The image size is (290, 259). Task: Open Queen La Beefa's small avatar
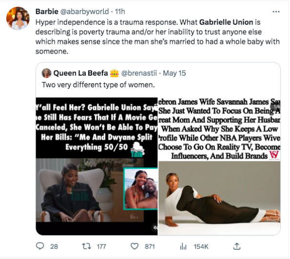click(x=46, y=73)
